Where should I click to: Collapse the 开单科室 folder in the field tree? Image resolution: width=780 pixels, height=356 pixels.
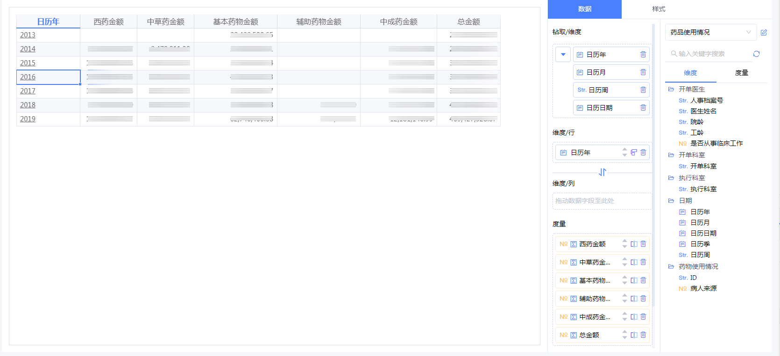coord(671,155)
